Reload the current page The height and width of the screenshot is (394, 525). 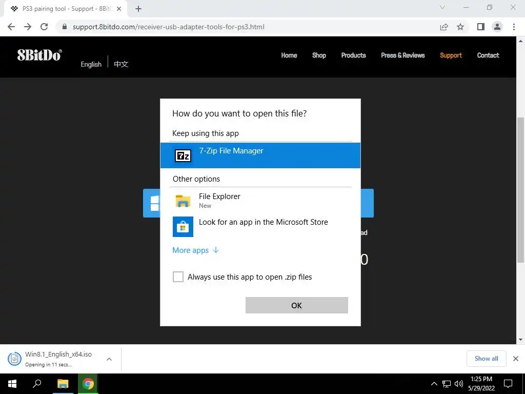point(44,27)
